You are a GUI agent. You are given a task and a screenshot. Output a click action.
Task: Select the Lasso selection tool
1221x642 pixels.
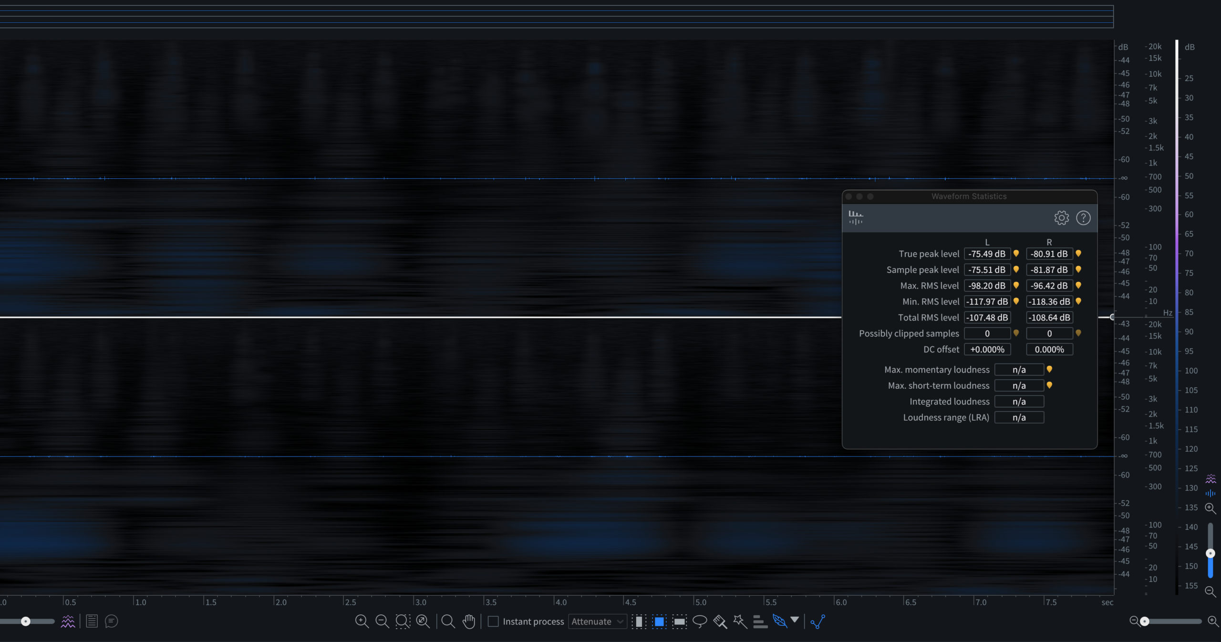point(699,621)
